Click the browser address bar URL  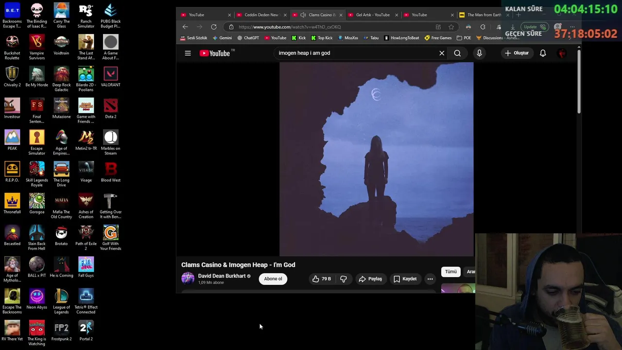[x=290, y=27]
